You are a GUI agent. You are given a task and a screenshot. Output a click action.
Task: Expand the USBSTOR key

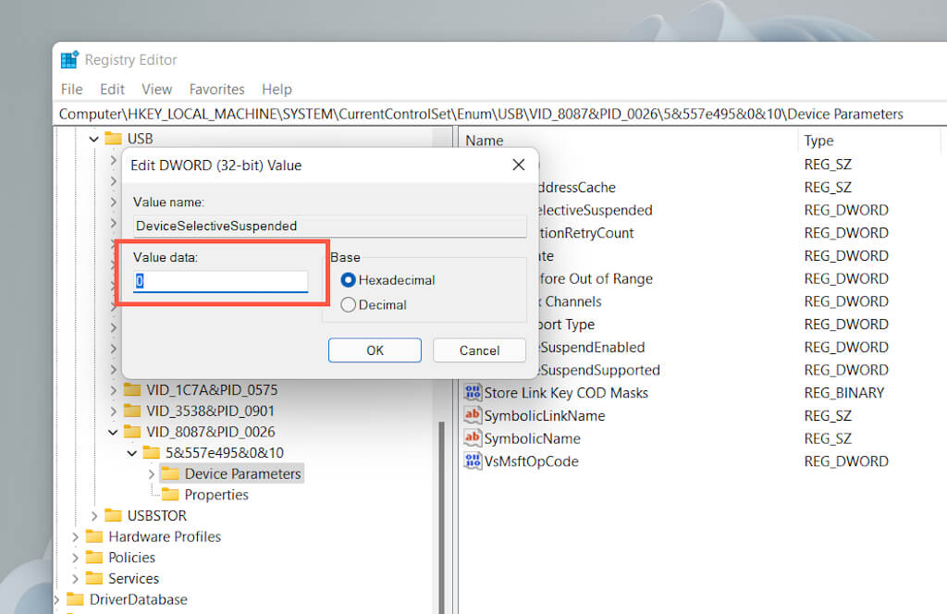[94, 516]
